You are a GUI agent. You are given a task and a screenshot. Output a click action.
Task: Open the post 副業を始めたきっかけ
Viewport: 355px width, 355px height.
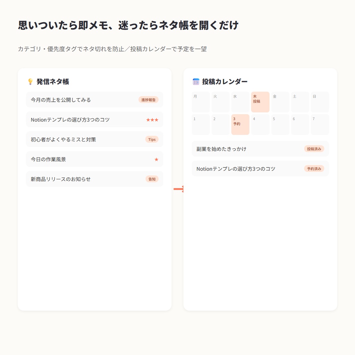pyautogui.click(x=260, y=149)
